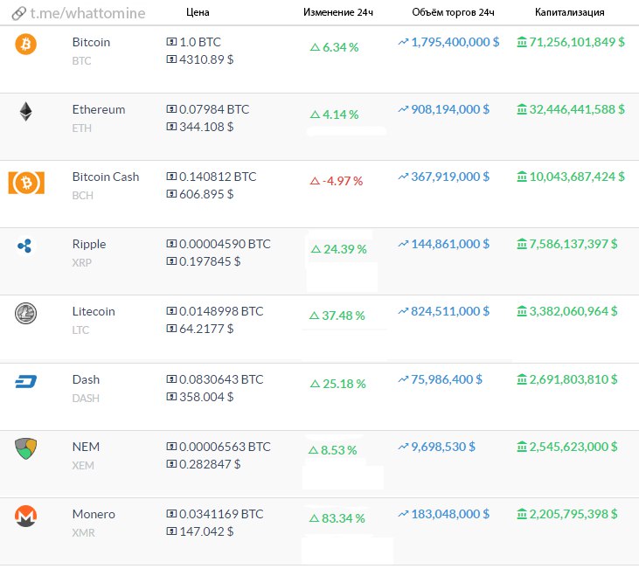Click the DASH ticker symbol
Screen dimensions: 639x569
pos(86,398)
